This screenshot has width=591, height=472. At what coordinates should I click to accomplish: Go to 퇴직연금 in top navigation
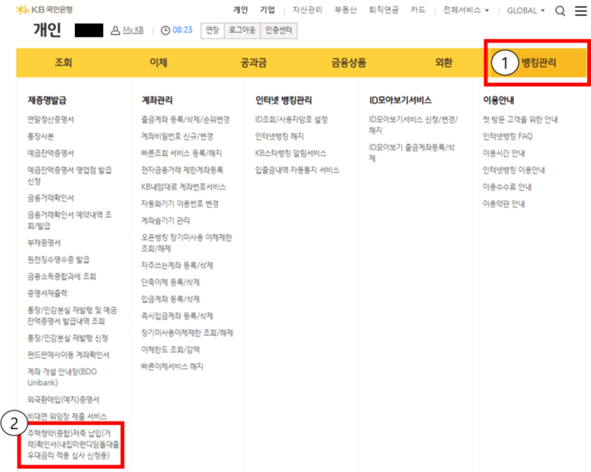[383, 10]
